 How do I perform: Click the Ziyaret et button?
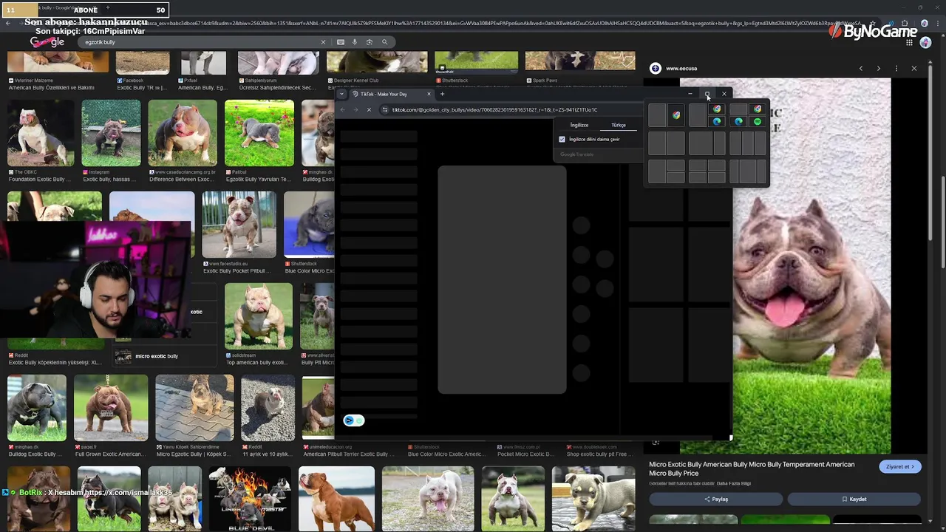coord(901,466)
